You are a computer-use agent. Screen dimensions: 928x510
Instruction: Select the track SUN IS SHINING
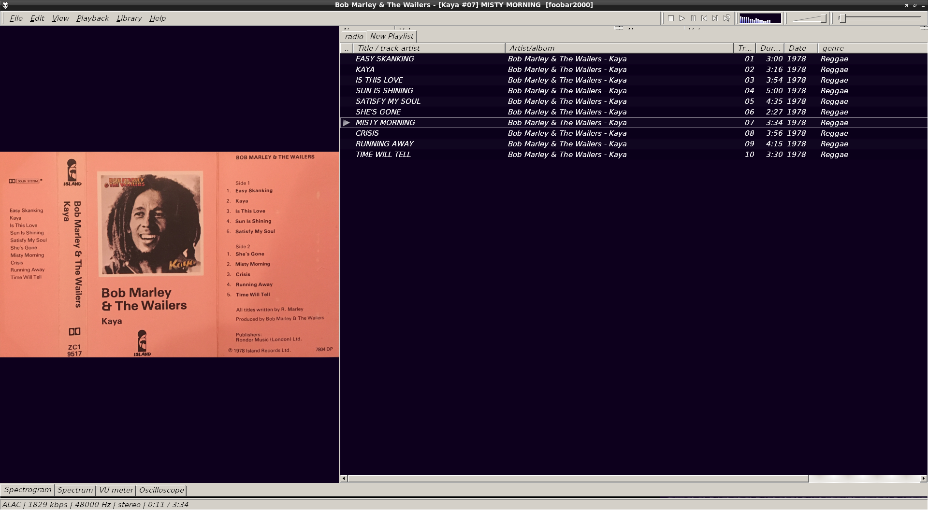pos(634,91)
